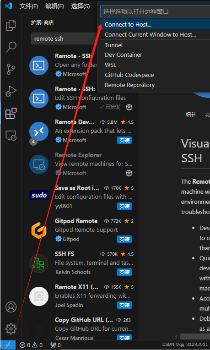
Task: Open the 文件(F) menu
Action: tap(29, 6)
